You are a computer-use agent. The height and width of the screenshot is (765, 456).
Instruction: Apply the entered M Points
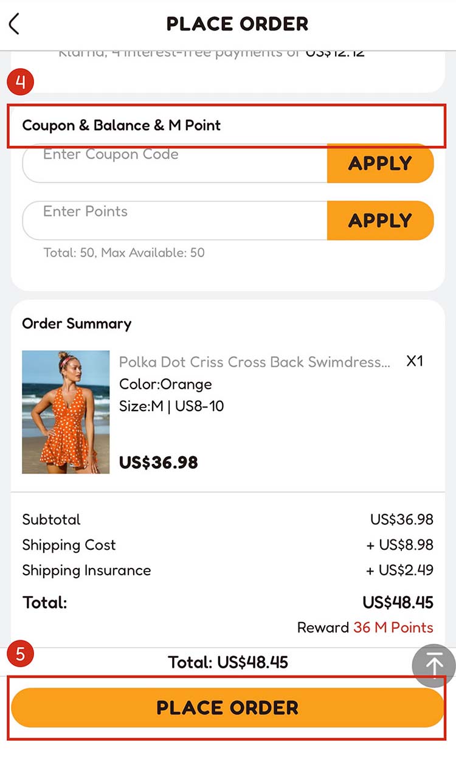(x=380, y=220)
